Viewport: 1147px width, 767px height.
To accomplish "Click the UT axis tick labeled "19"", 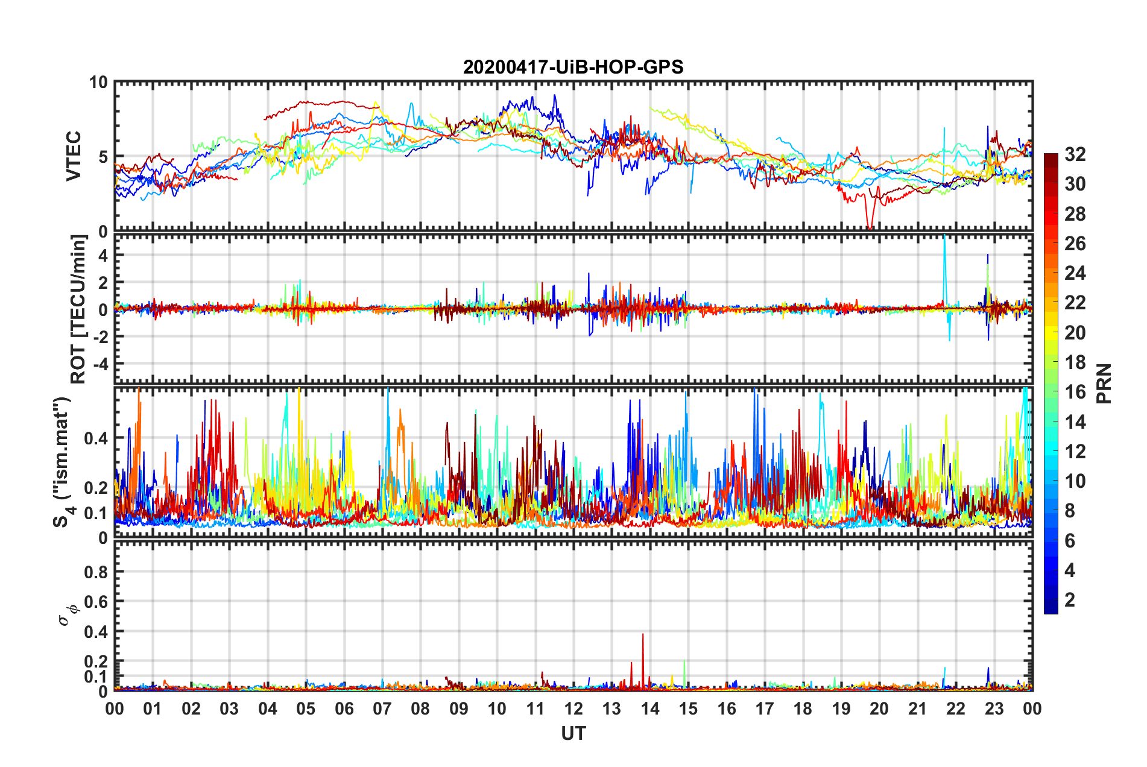I will (841, 709).
